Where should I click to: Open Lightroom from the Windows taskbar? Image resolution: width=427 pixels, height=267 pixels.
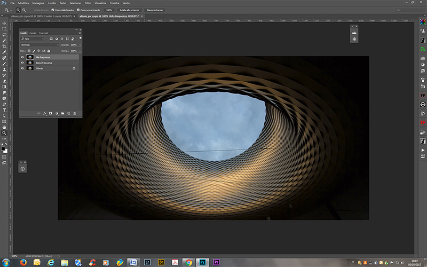[147, 262]
